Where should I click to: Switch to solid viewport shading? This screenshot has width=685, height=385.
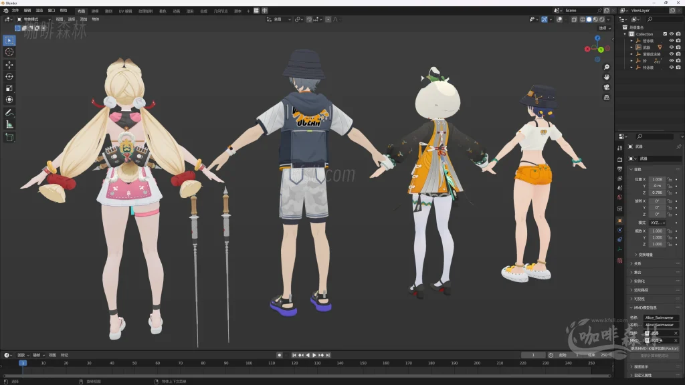[x=589, y=19]
